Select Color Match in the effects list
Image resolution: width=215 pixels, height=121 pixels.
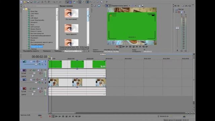tap(34, 13)
